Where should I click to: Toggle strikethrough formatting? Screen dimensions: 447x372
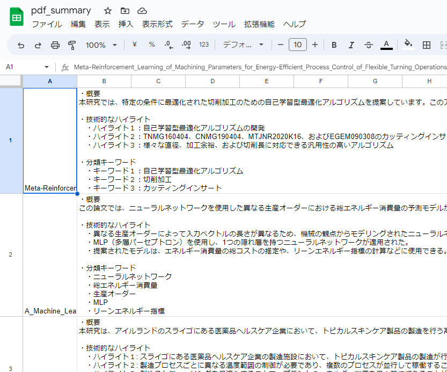coord(368,45)
